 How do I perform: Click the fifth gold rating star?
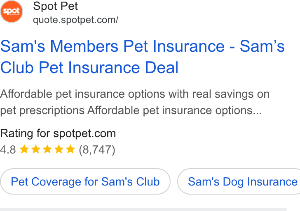[70, 149]
